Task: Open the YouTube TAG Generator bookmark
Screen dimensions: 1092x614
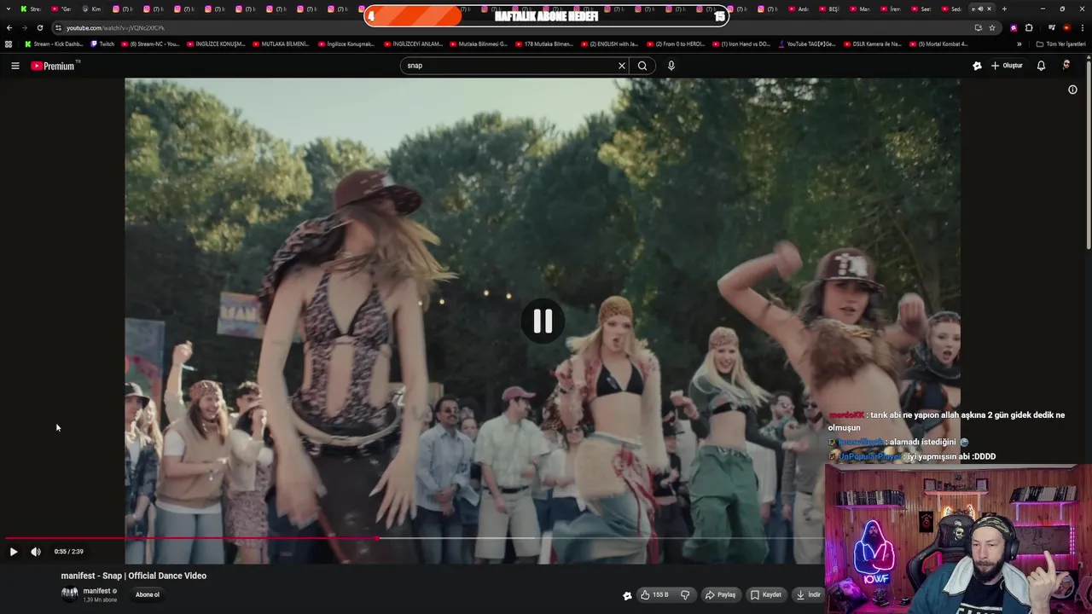Action: point(806,43)
